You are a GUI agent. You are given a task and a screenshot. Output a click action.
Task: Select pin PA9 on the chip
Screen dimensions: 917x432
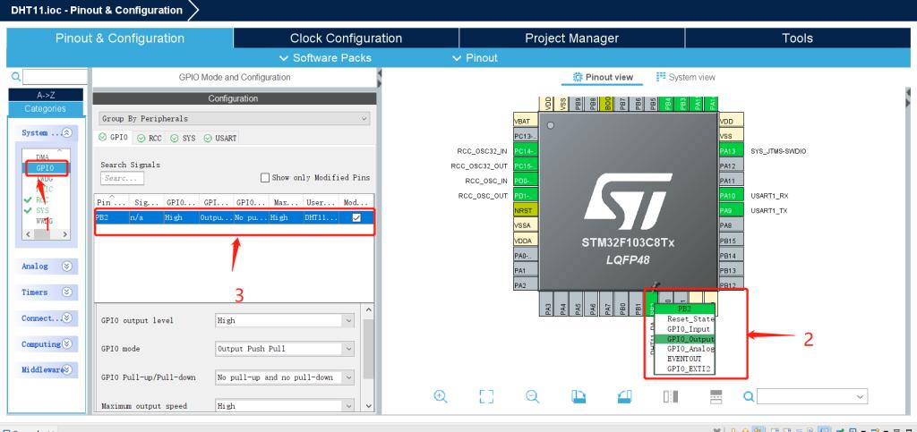[731, 210]
